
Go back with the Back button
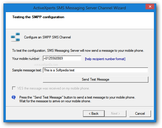coord(94,114)
